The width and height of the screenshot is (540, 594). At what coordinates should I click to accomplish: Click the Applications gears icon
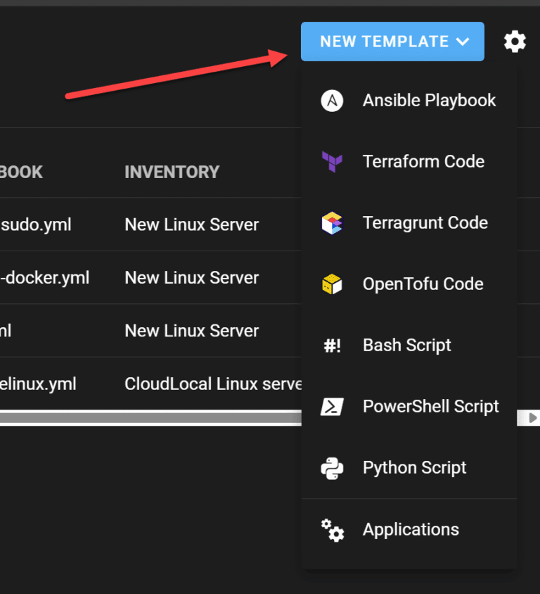pos(332,530)
